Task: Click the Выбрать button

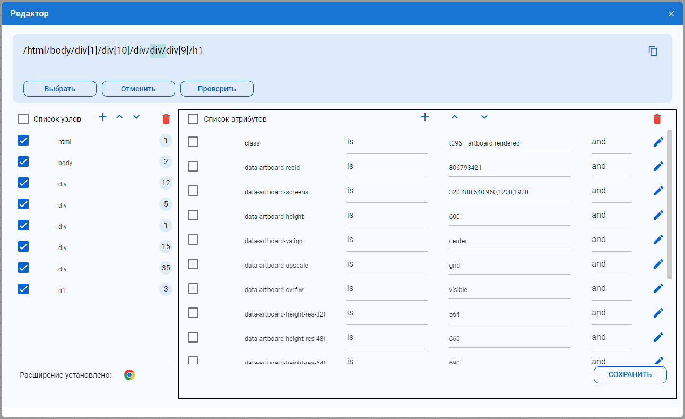Action: pyautogui.click(x=60, y=89)
